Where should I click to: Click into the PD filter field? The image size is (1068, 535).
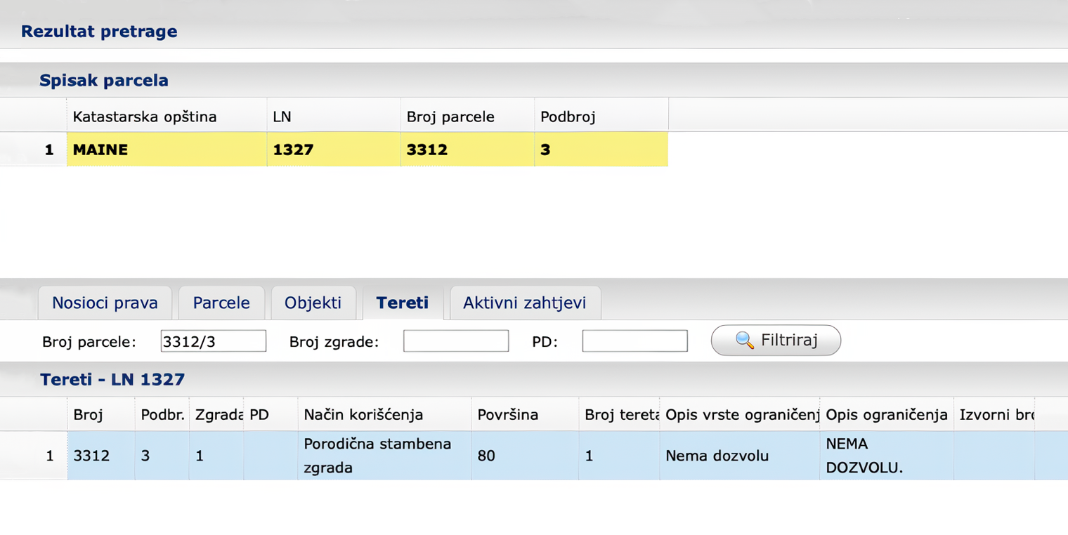[634, 341]
